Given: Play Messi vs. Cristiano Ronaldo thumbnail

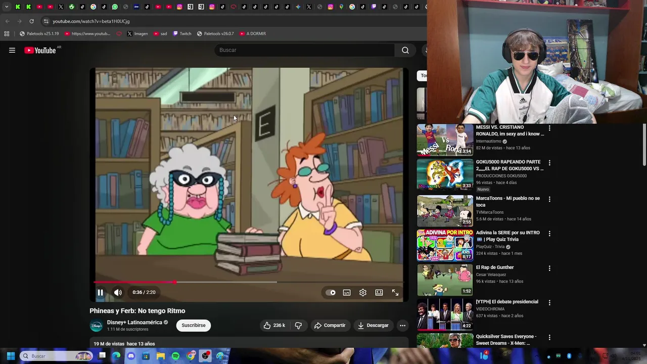Looking at the screenshot, I should (445, 140).
